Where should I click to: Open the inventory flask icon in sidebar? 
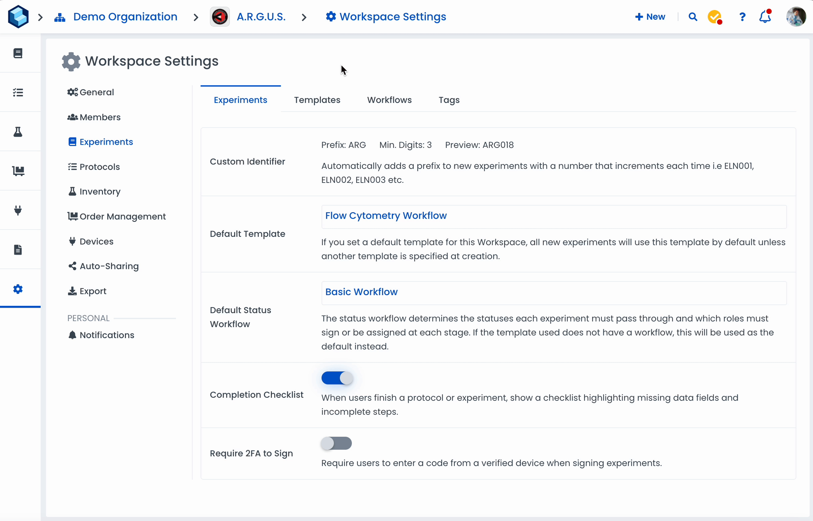coord(18,132)
